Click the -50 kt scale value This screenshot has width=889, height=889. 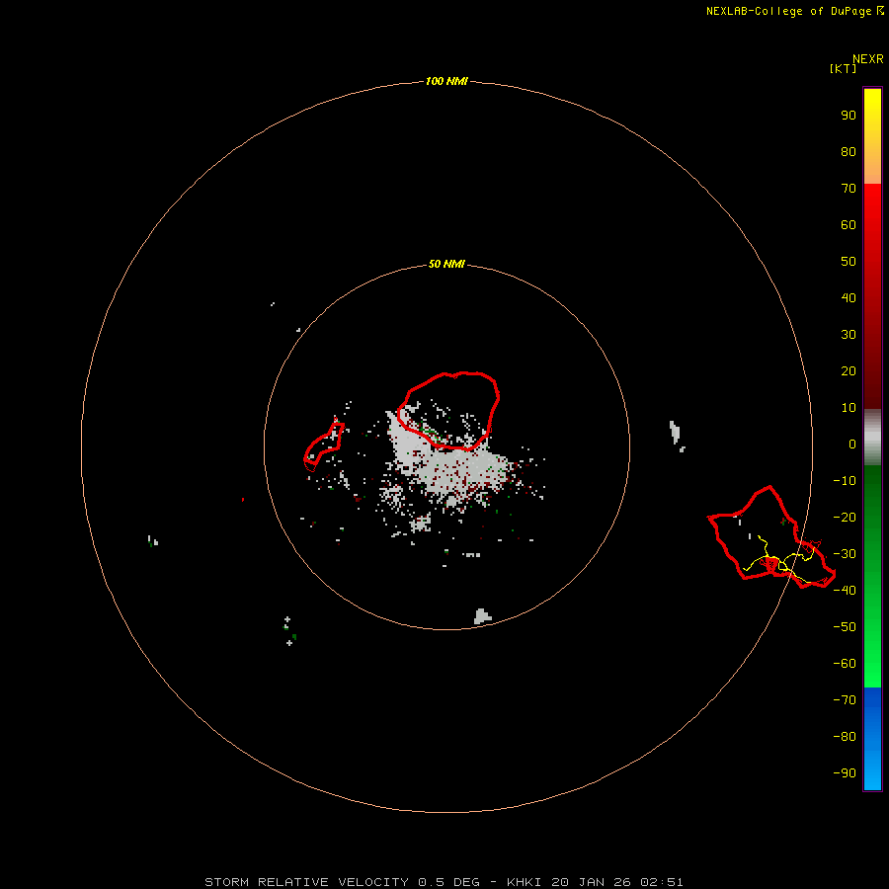point(845,626)
